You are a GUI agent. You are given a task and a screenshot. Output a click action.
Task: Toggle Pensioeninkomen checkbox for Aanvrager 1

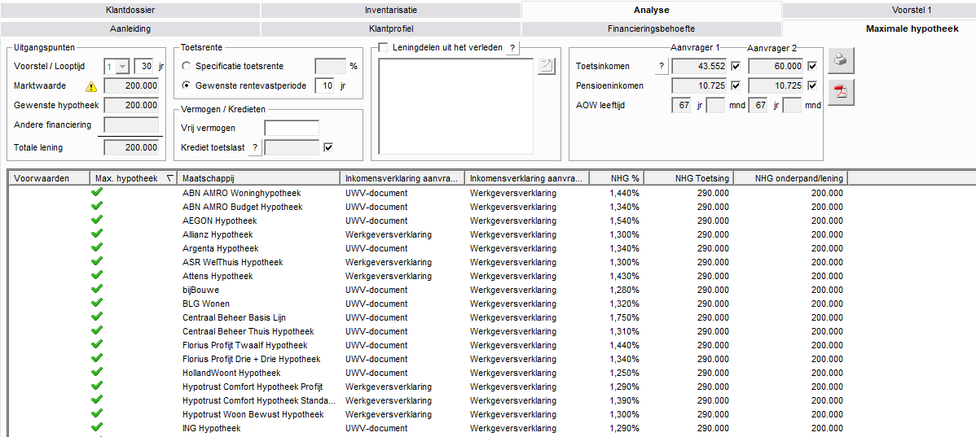pos(735,85)
